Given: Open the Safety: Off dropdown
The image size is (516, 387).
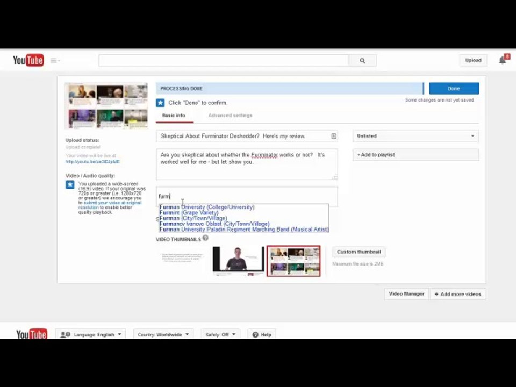Looking at the screenshot, I should 220,335.
